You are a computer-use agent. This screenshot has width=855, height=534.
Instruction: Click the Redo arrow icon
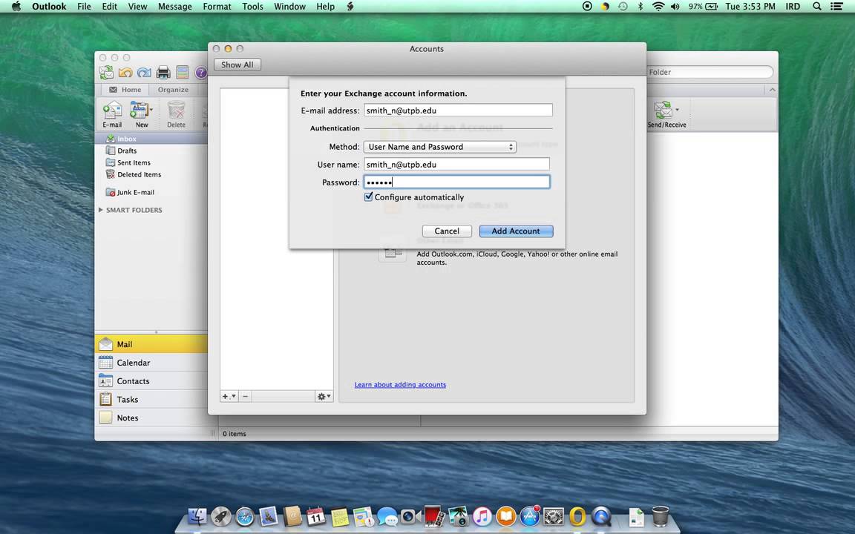pos(144,72)
